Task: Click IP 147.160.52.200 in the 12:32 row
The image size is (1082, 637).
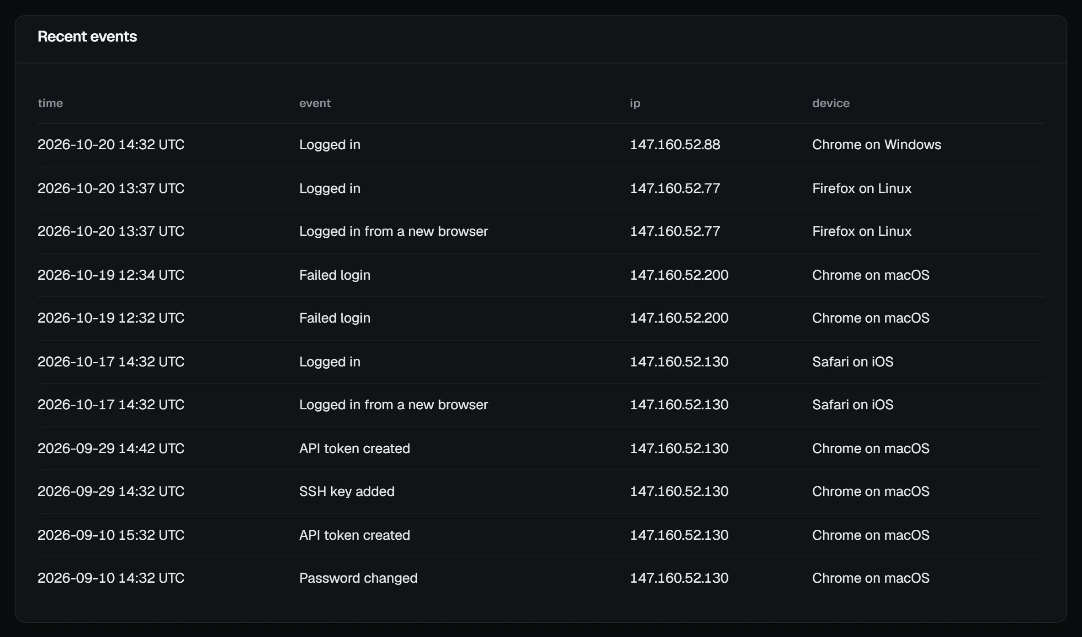Action: 679,318
